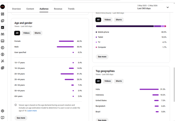
Task: Click the 25–34 years bar
Action: pyautogui.click(x=67, y=74)
